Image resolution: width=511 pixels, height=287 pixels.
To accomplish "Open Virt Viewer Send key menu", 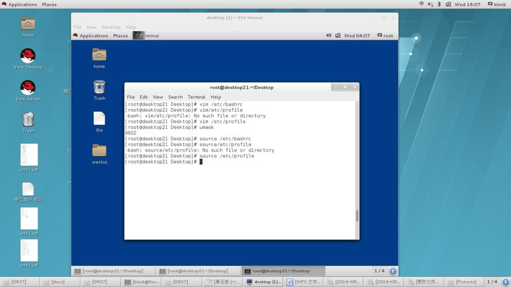I will pos(111,27).
